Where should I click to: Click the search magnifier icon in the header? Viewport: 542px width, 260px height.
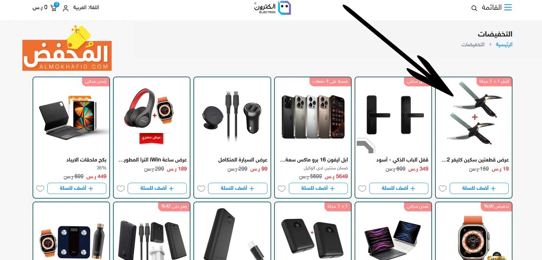(474, 8)
